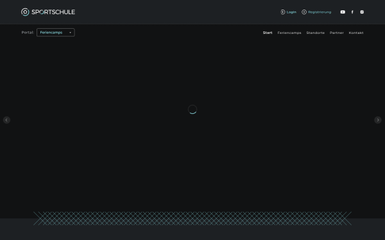Expand the Portal Feriencamps dropdown
Viewport: 385px width, 240px height.
56,33
